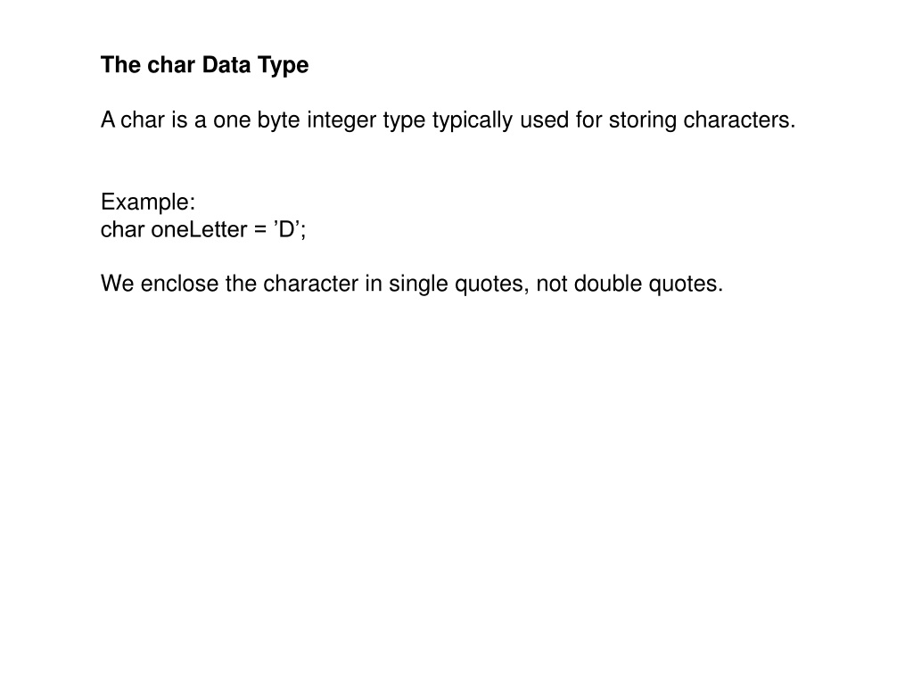913x685 pixels.
Task: Click the sentence starting "We enclose the character"
Action: click(x=412, y=284)
